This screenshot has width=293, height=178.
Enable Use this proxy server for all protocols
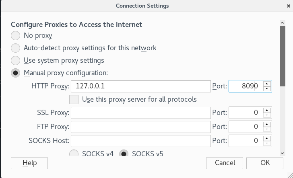point(74,100)
